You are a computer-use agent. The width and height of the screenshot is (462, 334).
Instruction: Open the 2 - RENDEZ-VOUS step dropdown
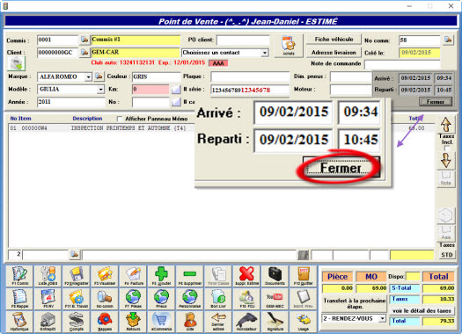point(382,318)
